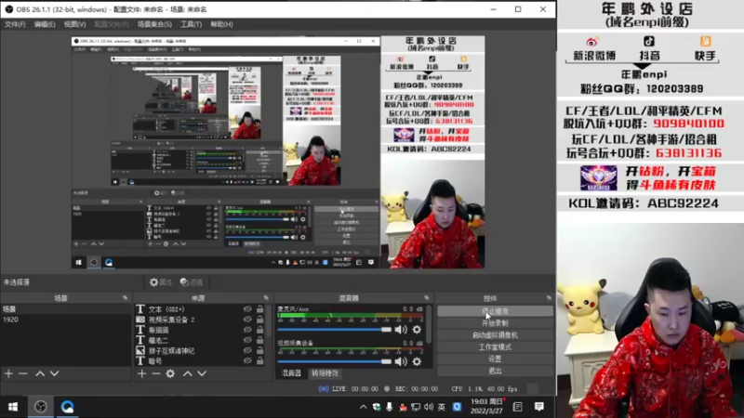Image resolution: width=744 pixels, height=418 pixels.
Task: Click the microphone tray icon
Action: click(389, 407)
